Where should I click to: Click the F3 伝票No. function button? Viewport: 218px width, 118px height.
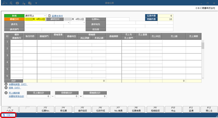coord(46,109)
